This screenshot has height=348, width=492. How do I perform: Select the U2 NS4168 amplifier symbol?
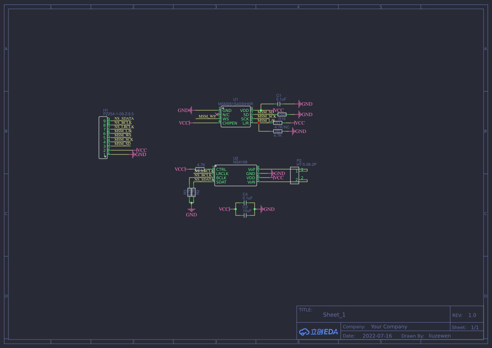click(x=236, y=175)
